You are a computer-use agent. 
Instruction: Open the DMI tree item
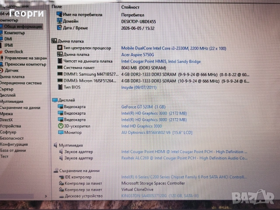8,39
